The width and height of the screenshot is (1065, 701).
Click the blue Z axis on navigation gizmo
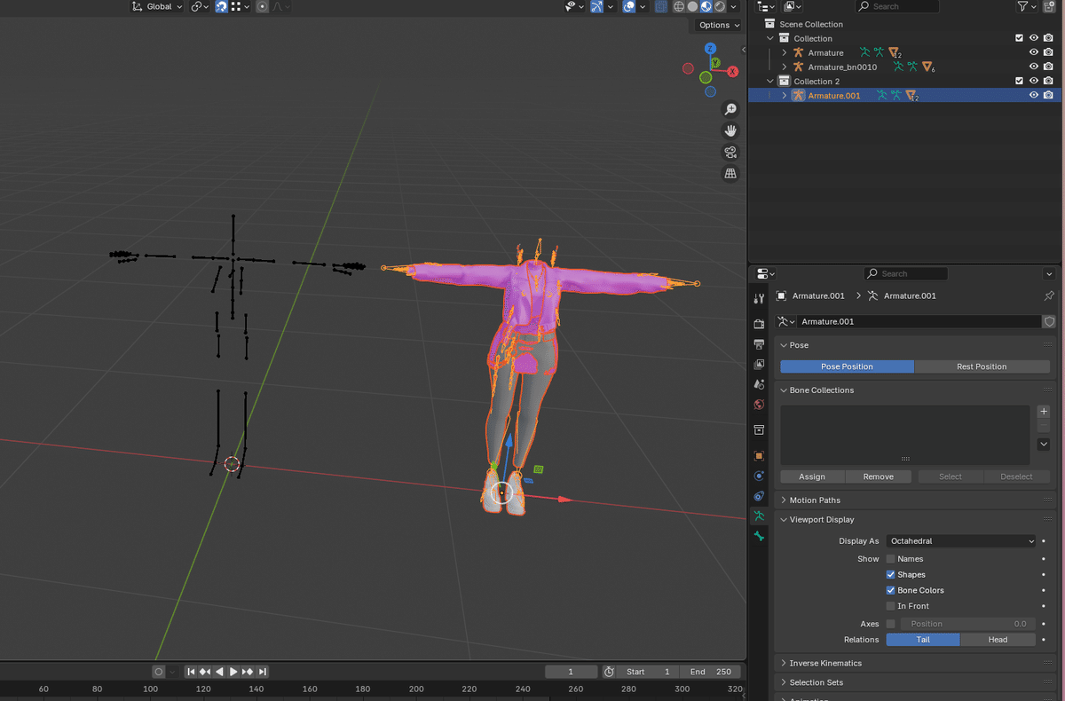click(709, 50)
